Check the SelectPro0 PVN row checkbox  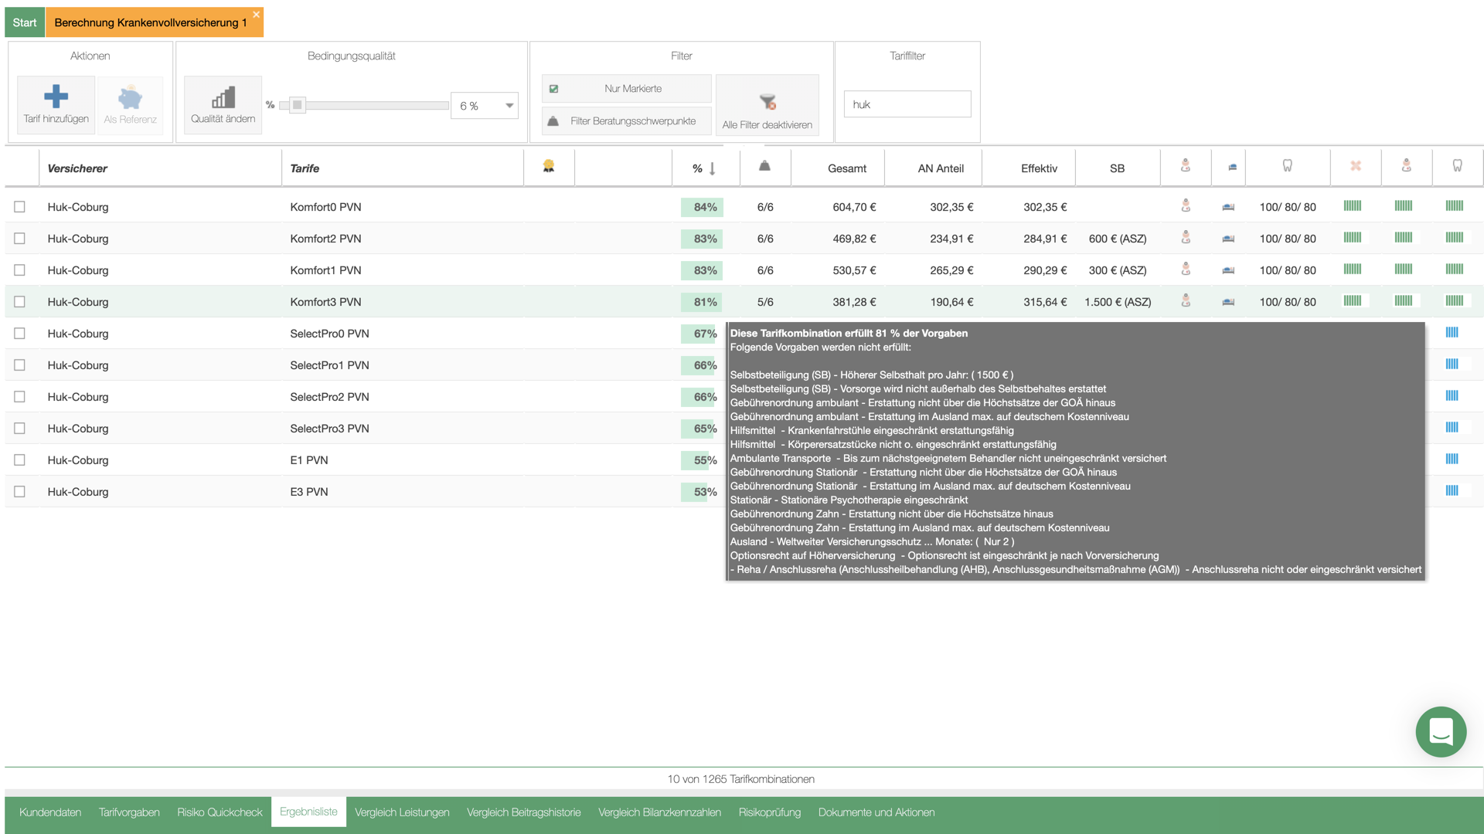19,334
